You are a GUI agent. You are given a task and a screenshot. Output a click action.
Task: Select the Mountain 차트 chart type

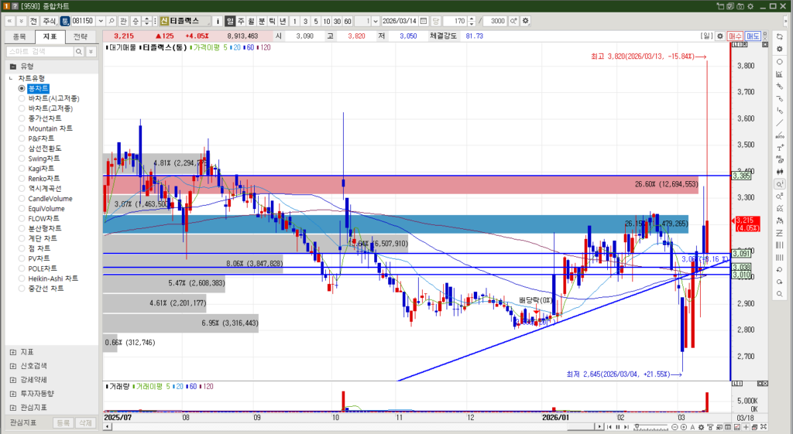50,128
